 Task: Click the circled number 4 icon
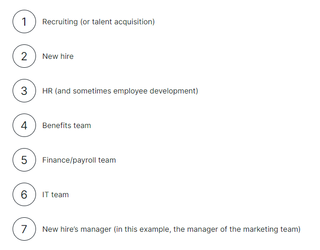pos(24,125)
